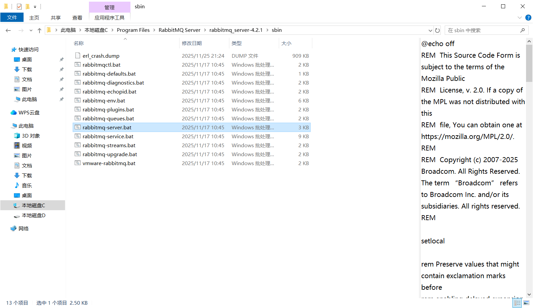Click the new folder icon in title bar
533x308 pixels.
28,6
